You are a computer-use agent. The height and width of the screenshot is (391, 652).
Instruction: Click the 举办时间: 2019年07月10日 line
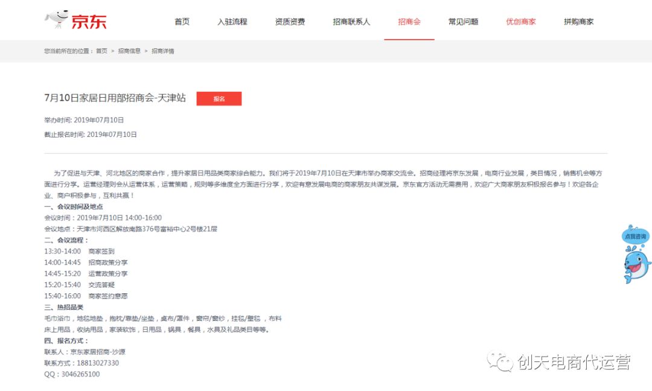(x=84, y=120)
